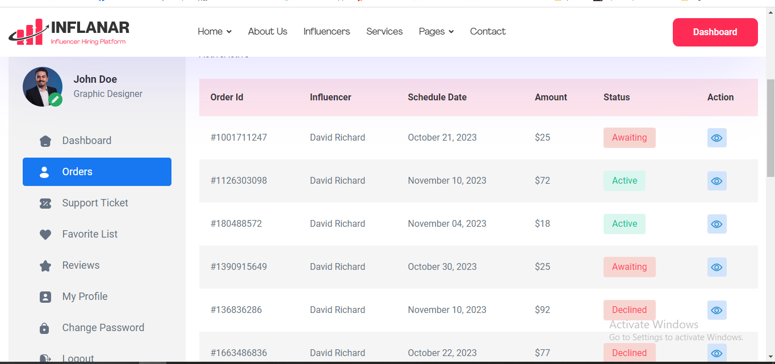Open the Services menu item
Image resolution: width=775 pixels, height=364 pixels.
384,32
